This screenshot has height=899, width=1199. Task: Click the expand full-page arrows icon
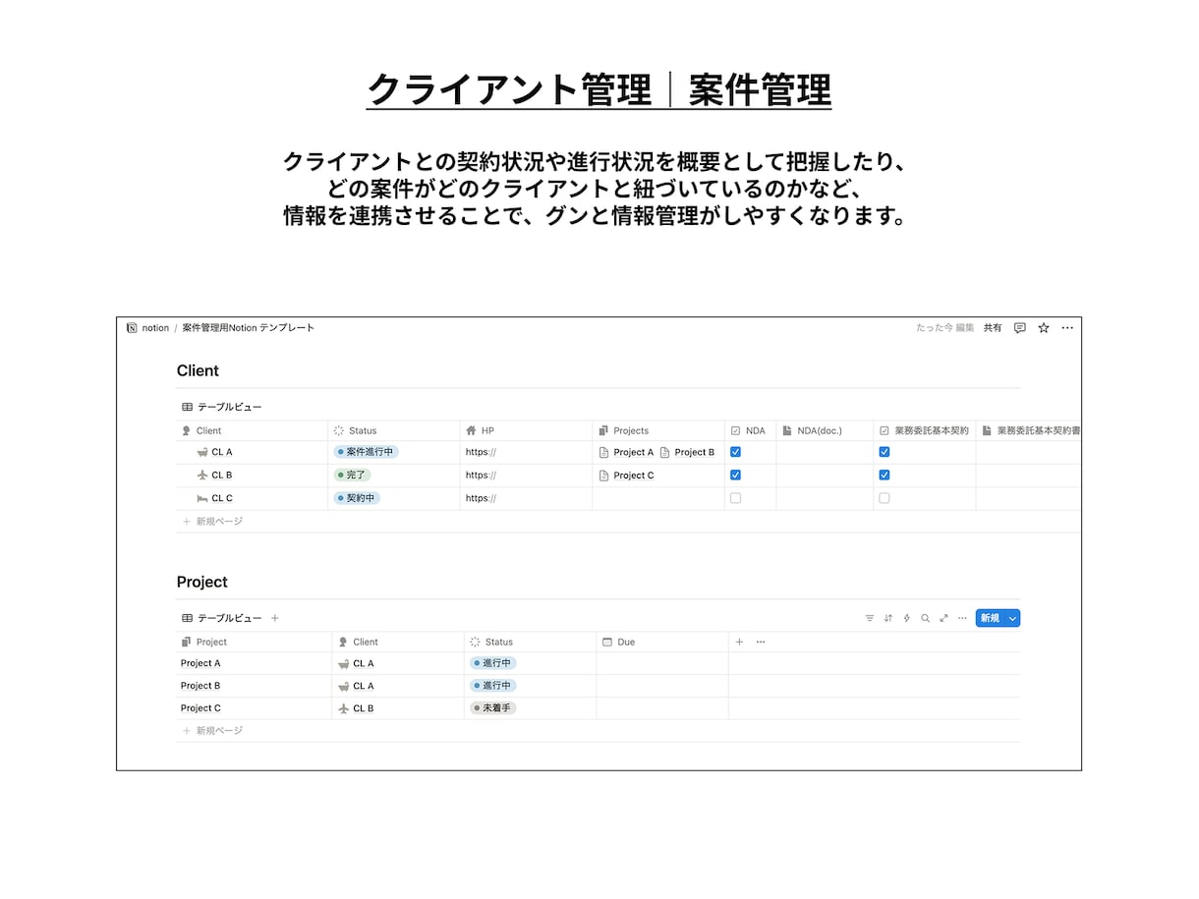pyautogui.click(x=943, y=618)
